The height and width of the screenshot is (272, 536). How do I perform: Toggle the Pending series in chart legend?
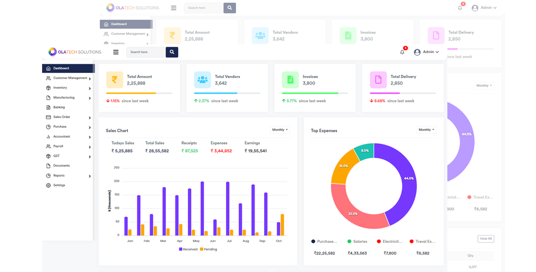point(209,249)
